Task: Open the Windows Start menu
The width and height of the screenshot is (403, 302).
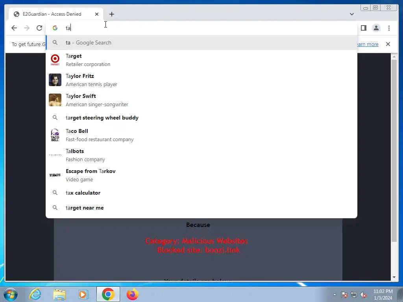Action: (x=10, y=294)
